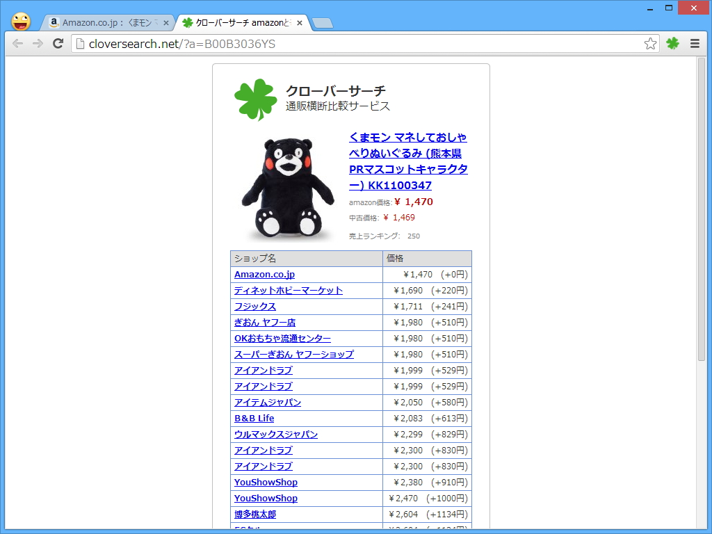Click the Kumamon plush product image
Image resolution: width=712 pixels, height=534 pixels.
click(288, 188)
